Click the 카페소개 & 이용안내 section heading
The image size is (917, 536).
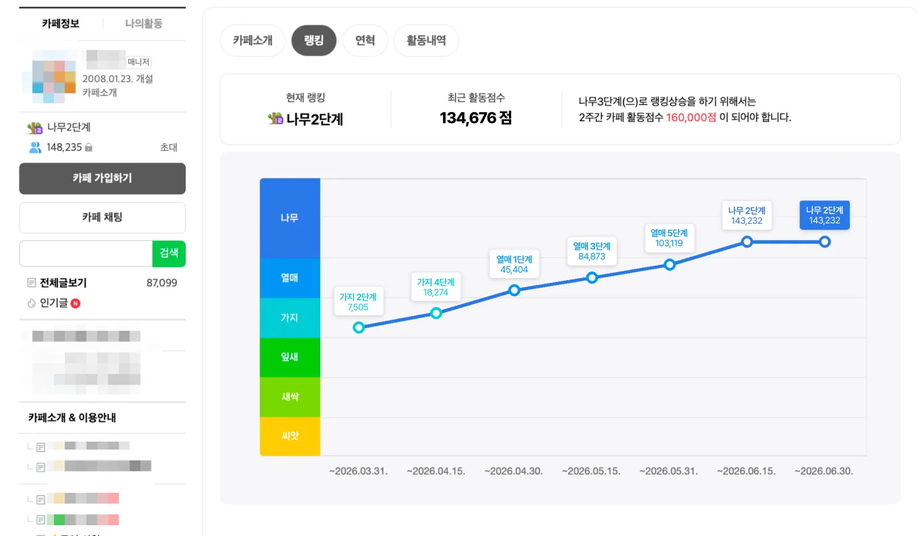pos(72,418)
